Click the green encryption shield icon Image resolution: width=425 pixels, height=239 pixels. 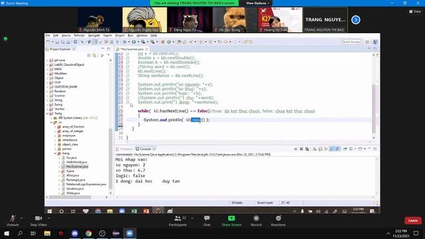click(x=5, y=39)
